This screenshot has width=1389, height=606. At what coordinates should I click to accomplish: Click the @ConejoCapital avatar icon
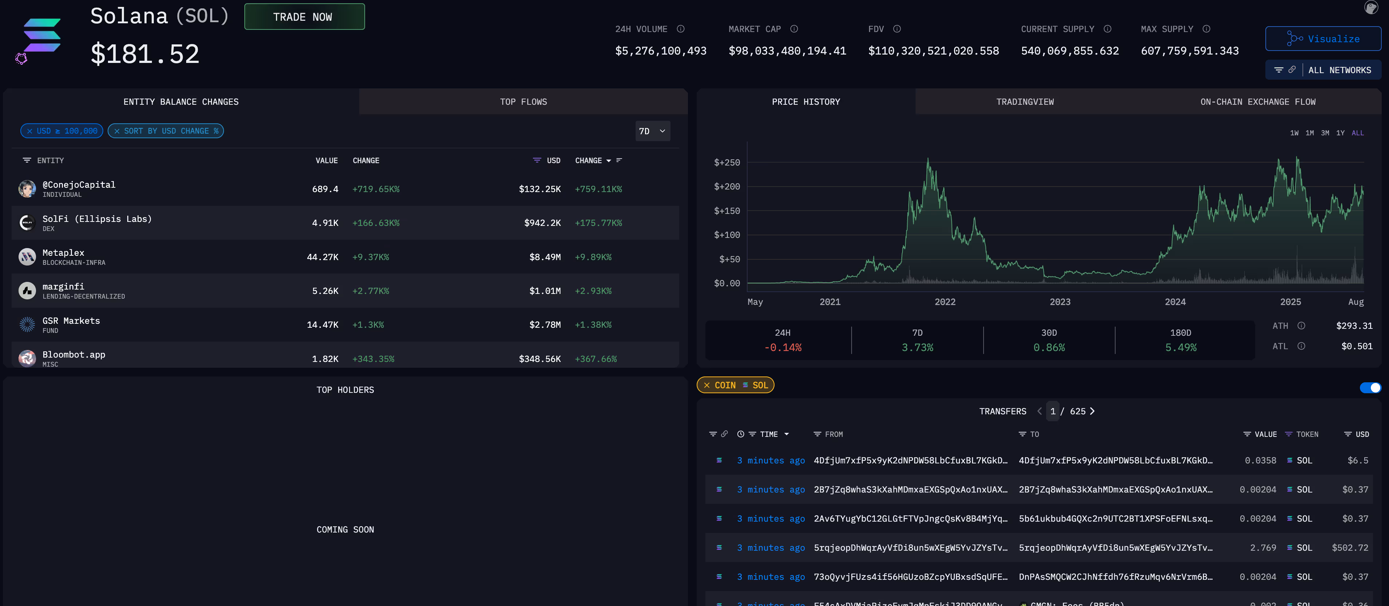[27, 189]
